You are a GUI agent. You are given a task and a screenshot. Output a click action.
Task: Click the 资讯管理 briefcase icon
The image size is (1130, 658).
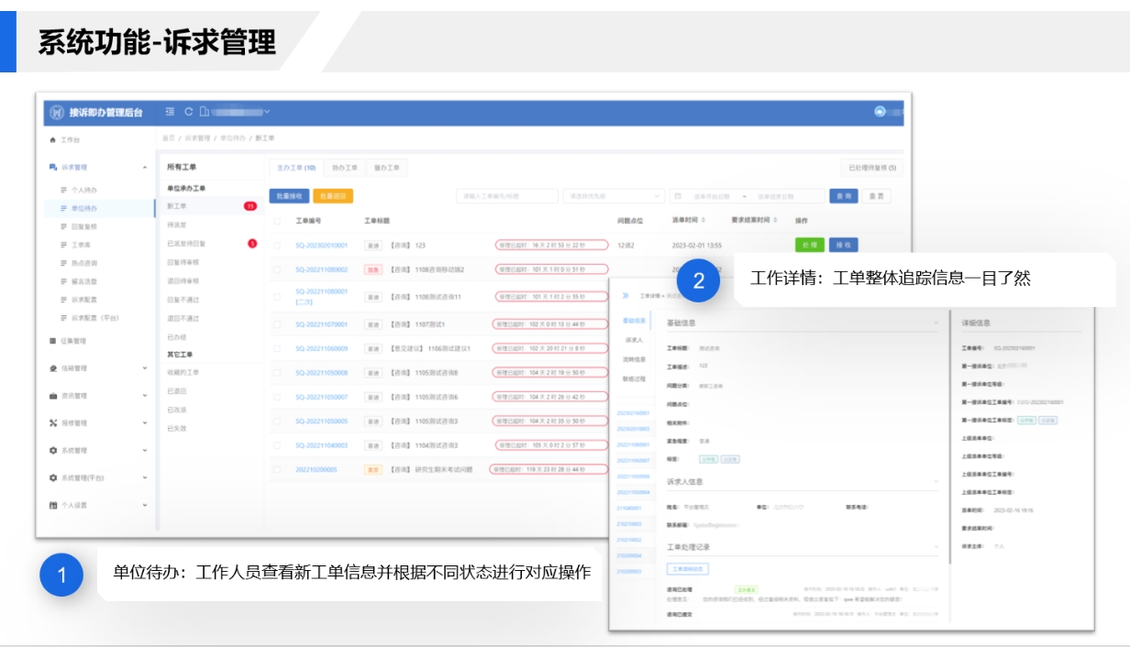coord(53,396)
